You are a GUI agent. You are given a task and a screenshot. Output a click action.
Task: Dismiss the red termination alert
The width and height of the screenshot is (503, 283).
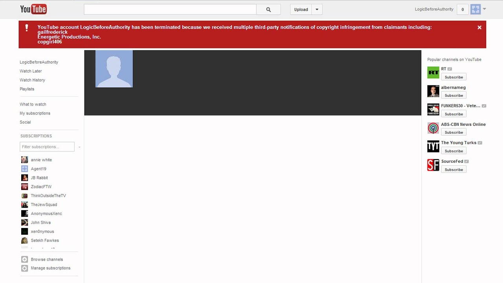click(479, 28)
